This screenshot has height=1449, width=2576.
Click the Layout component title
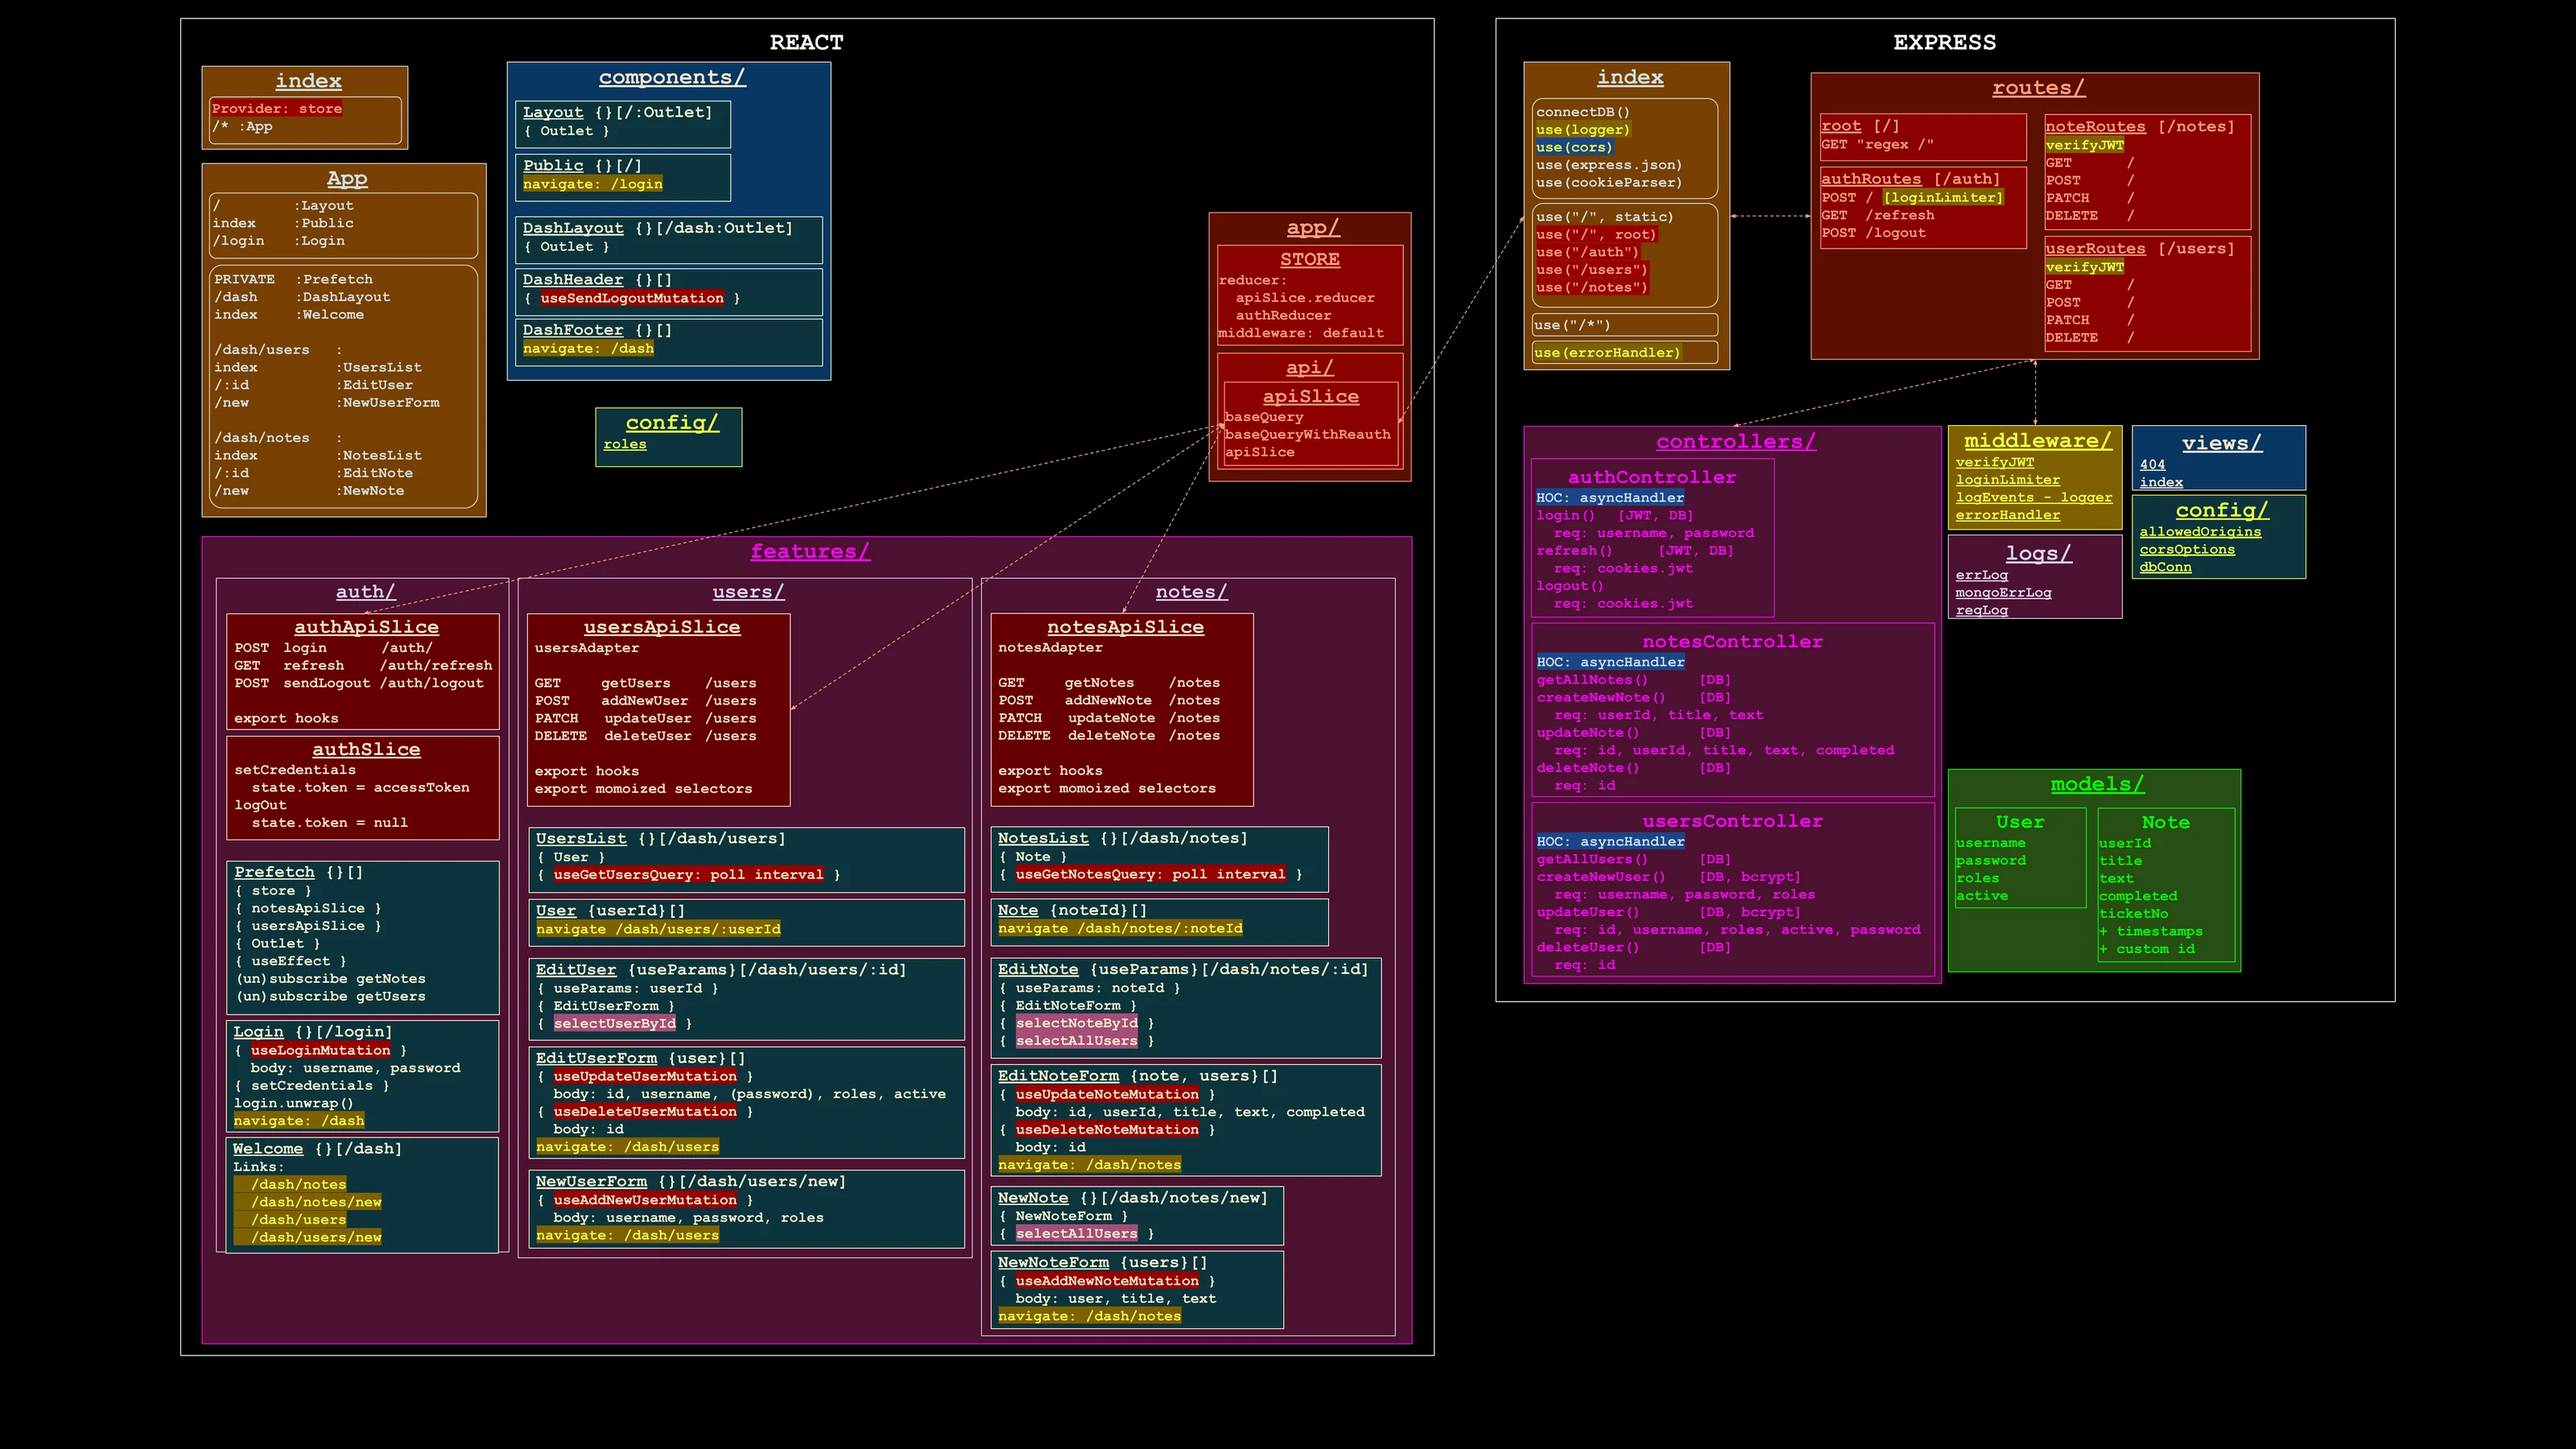coord(553,112)
